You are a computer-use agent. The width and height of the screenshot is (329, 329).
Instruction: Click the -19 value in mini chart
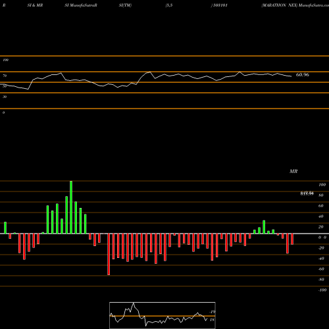(x=212, y=312)
